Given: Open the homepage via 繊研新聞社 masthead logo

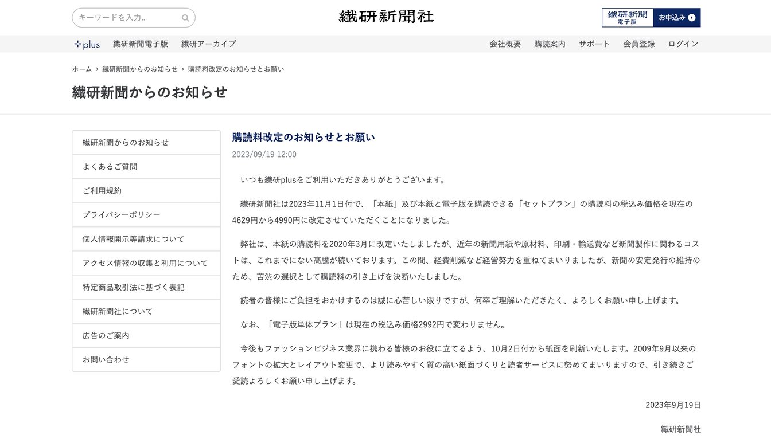Looking at the screenshot, I should (x=386, y=17).
